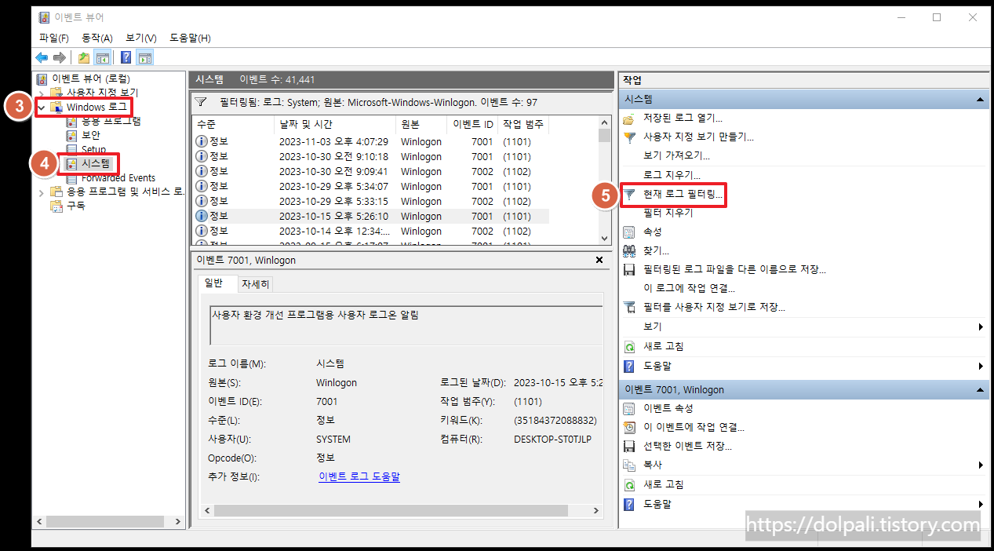Click the blue Help toolbar icon
Viewport: 994px width, 551px height.
tap(125, 57)
